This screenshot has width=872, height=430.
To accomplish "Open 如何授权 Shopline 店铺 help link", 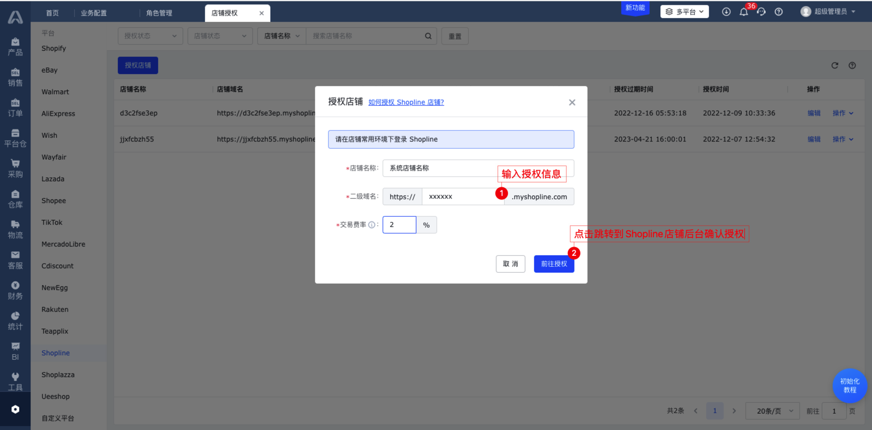I will point(406,102).
